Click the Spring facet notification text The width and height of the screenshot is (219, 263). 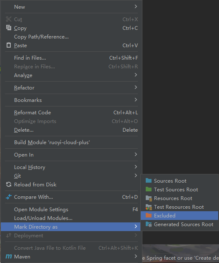pos(180,258)
